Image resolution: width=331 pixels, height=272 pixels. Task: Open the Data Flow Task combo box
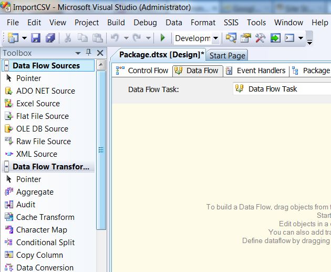click(282, 89)
